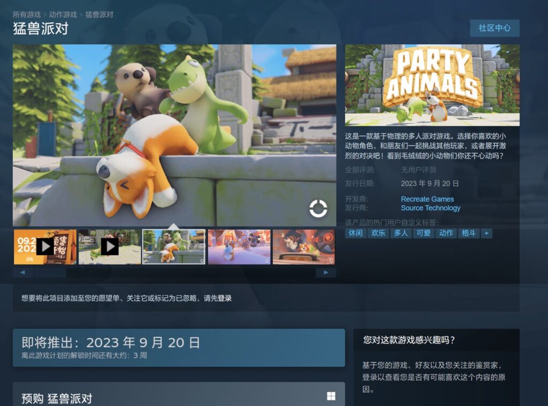Click the Windows platform icon

tap(331, 396)
